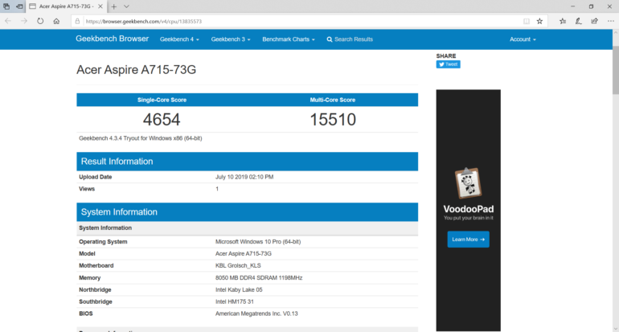This screenshot has width=619, height=332.
Task: Click the Learn More button in ad
Action: coord(468,240)
